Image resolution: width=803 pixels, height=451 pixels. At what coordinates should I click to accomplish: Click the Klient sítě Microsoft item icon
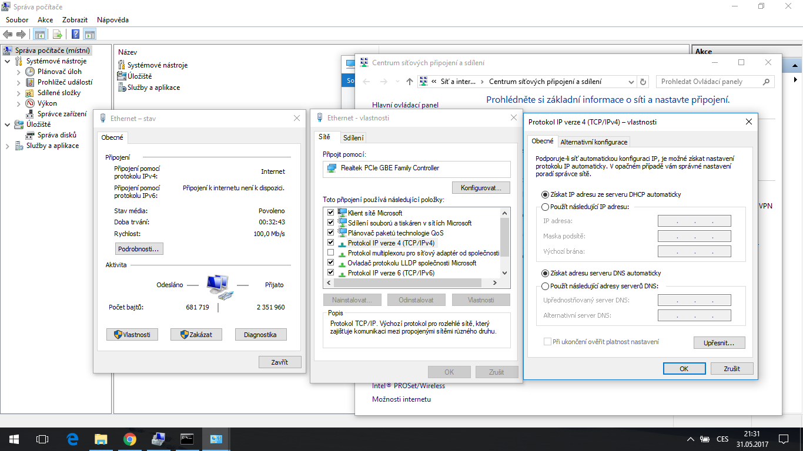coord(342,213)
